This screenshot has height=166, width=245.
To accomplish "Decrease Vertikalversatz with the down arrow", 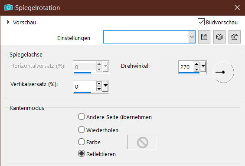I will [99, 89].
